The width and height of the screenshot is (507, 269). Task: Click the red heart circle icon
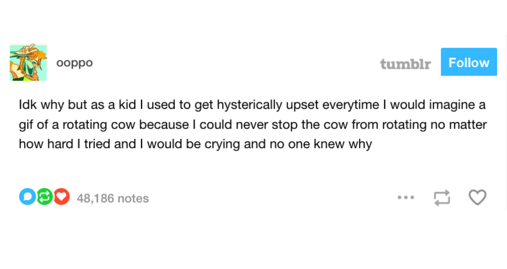point(61,196)
